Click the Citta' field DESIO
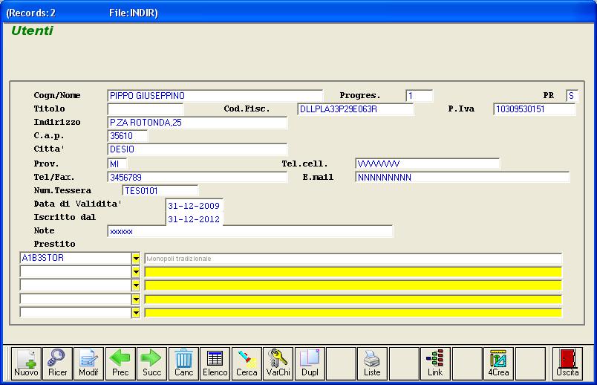597x385 pixels. click(198, 149)
